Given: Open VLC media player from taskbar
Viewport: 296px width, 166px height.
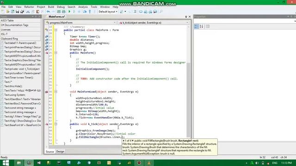Looking at the screenshot, I should pyautogui.click(x=149, y=163).
